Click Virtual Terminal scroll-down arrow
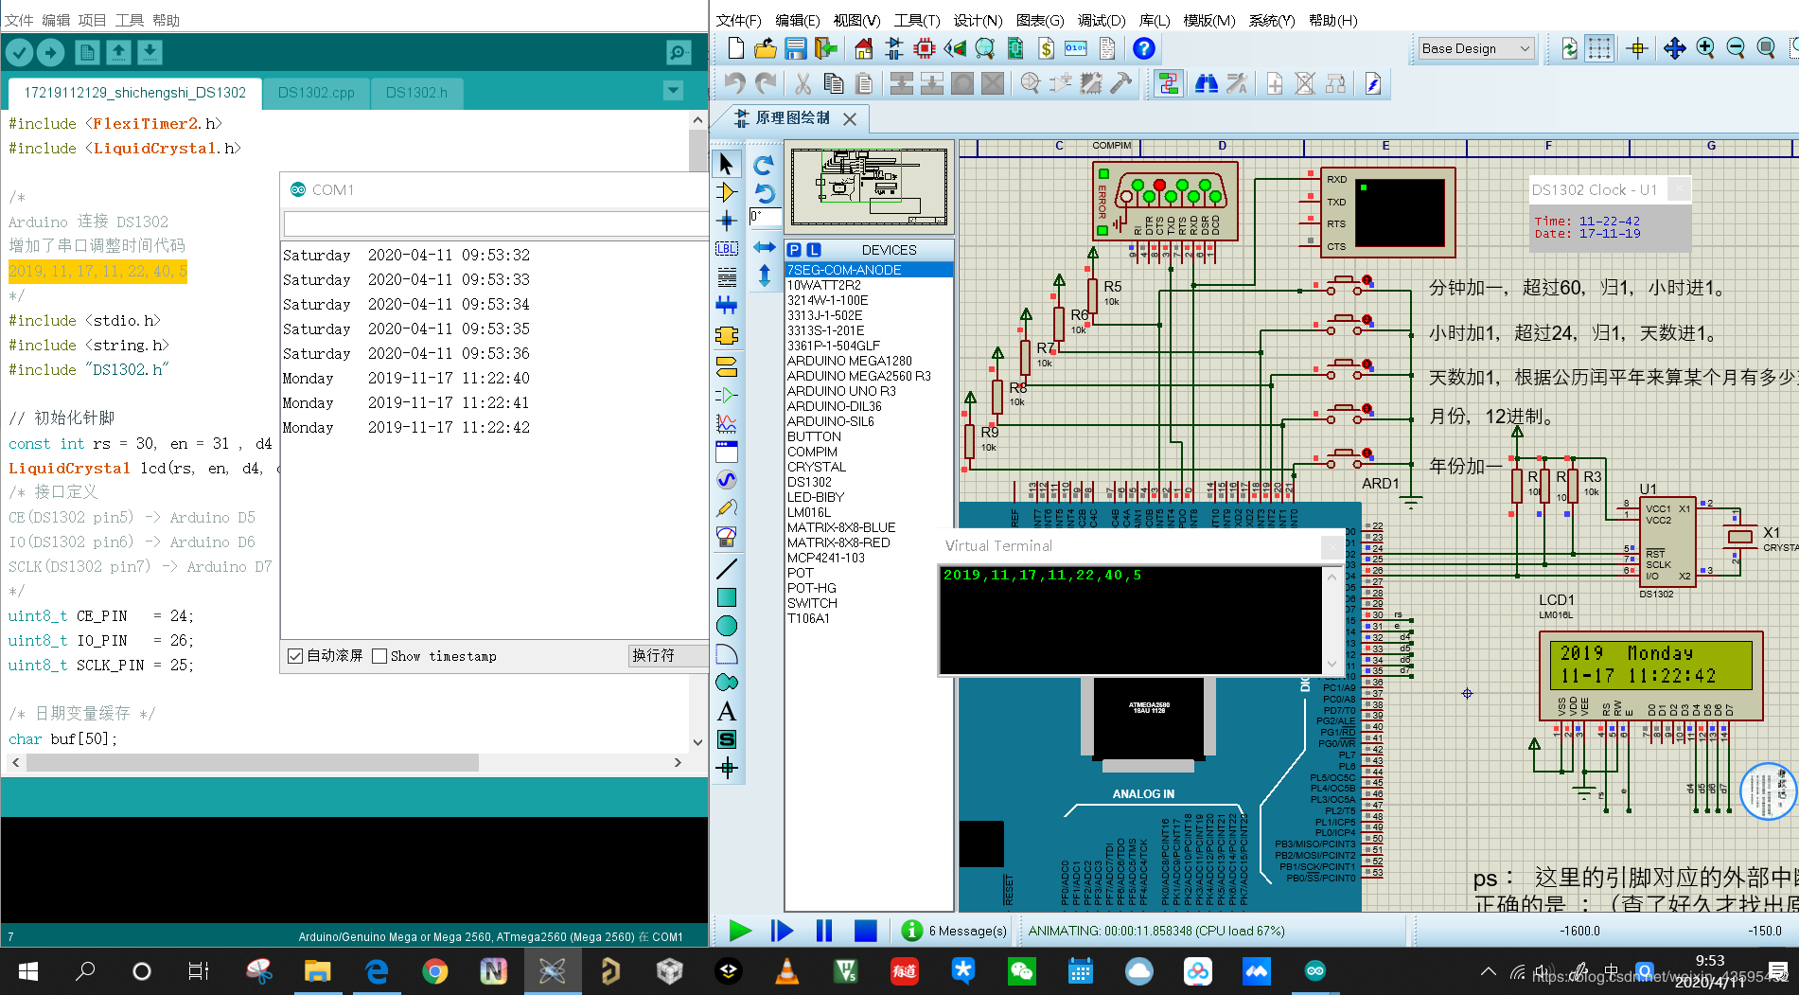Viewport: 1799px width, 995px height. pos(1332,664)
